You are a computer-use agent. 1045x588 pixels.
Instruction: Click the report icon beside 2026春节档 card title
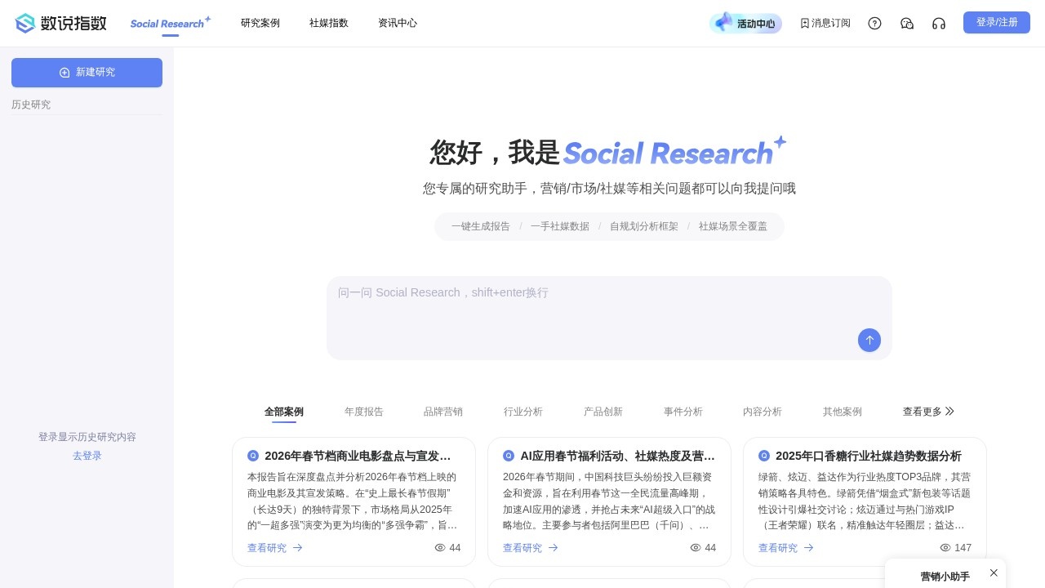tap(252, 456)
